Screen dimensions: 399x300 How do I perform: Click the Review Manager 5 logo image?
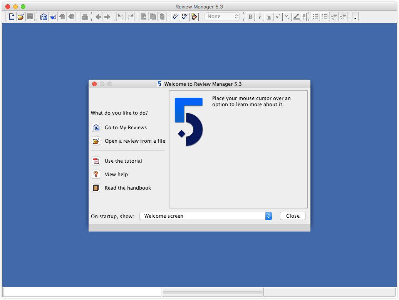189,121
